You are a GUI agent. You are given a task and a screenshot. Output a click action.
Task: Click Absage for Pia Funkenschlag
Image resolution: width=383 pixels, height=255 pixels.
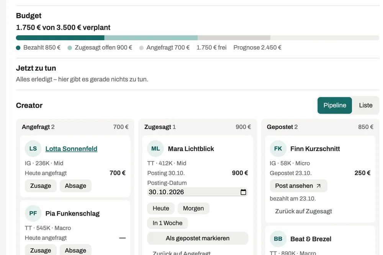(x=75, y=250)
